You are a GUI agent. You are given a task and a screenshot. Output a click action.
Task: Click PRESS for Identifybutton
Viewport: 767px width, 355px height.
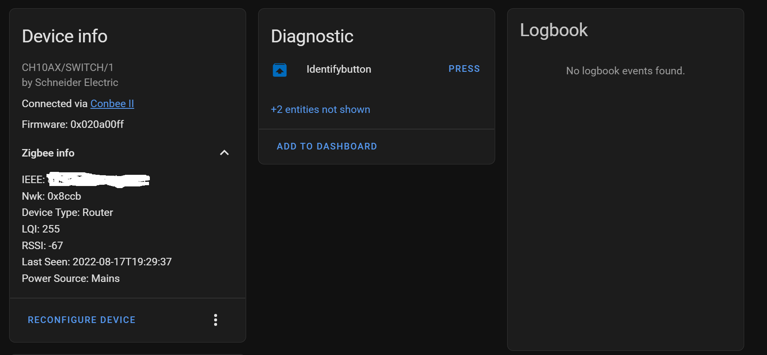464,69
